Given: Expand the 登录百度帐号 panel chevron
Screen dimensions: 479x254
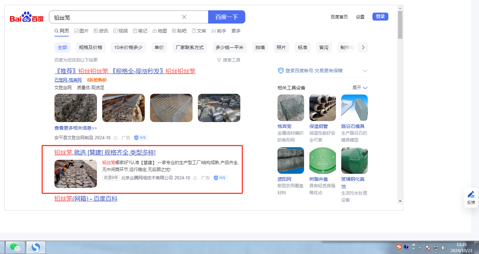Looking at the screenshot, I should coord(365,71).
